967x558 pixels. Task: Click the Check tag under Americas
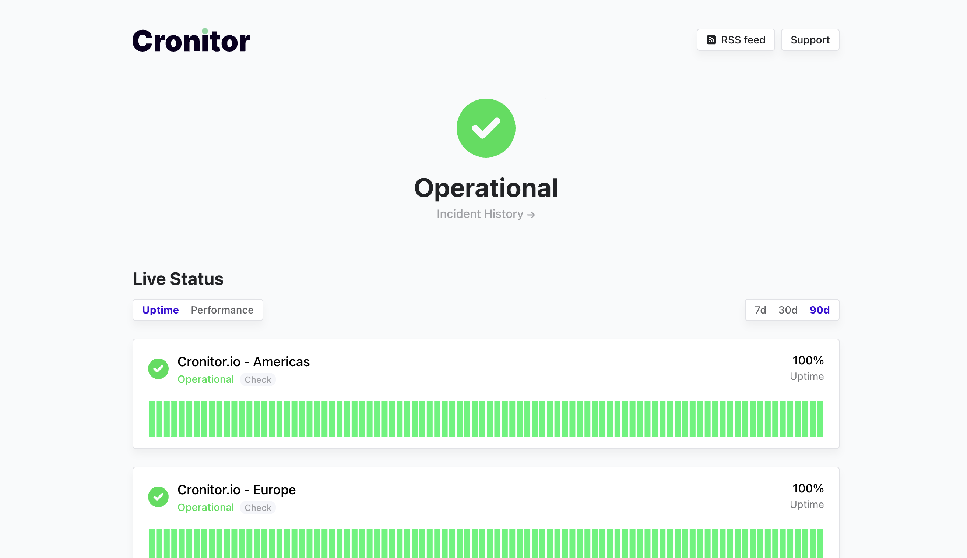[258, 380]
